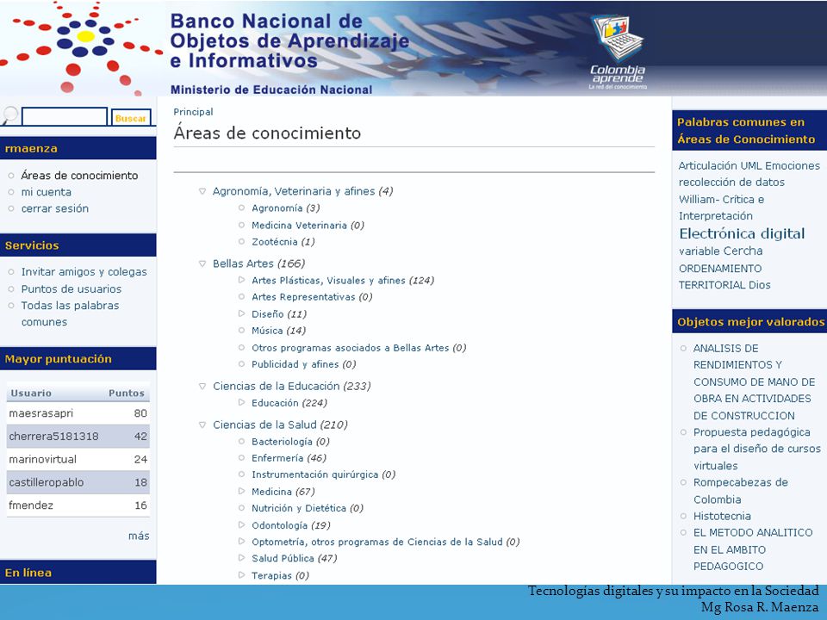827x620 pixels.
Task: Expand the Odontología (19) arrow
Action: pos(241,525)
